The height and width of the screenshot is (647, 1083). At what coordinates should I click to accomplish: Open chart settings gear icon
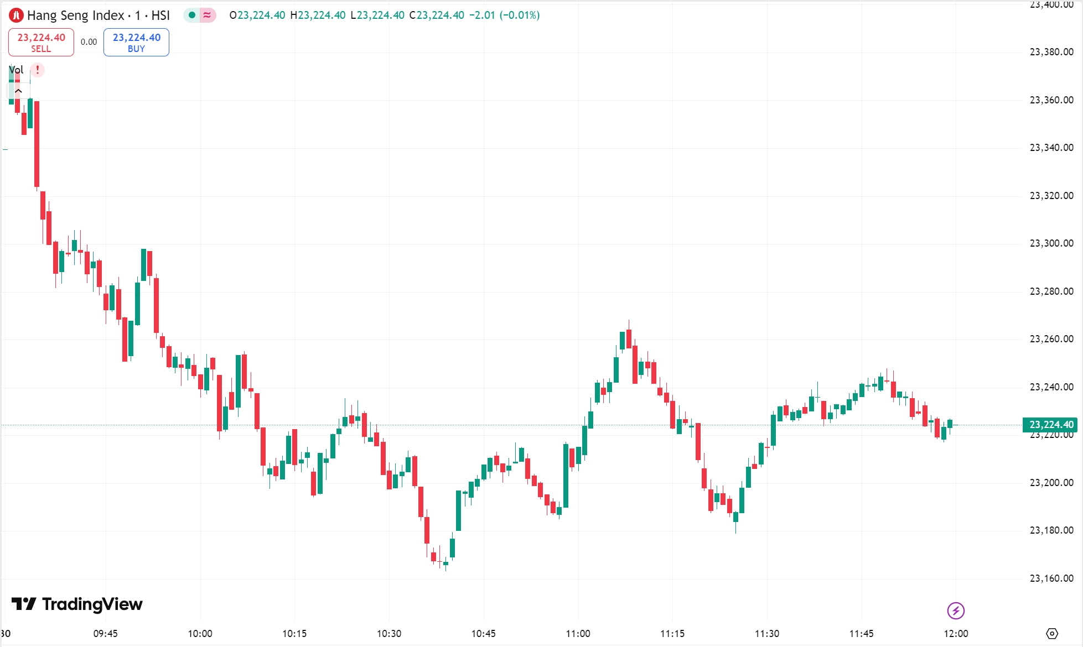pos(1052,633)
